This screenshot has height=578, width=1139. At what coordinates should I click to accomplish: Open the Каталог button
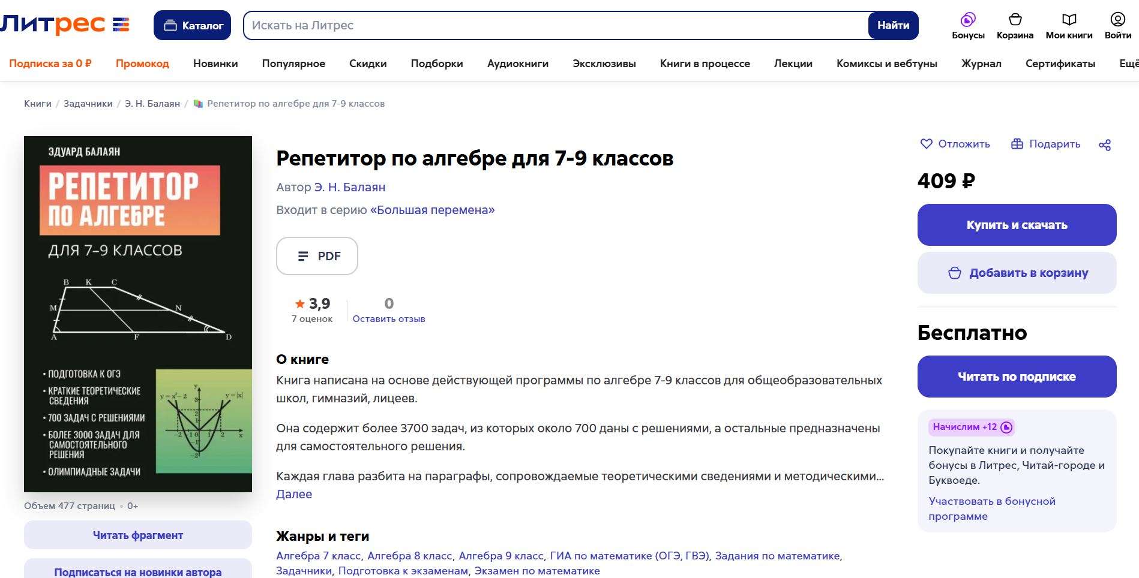pos(192,25)
